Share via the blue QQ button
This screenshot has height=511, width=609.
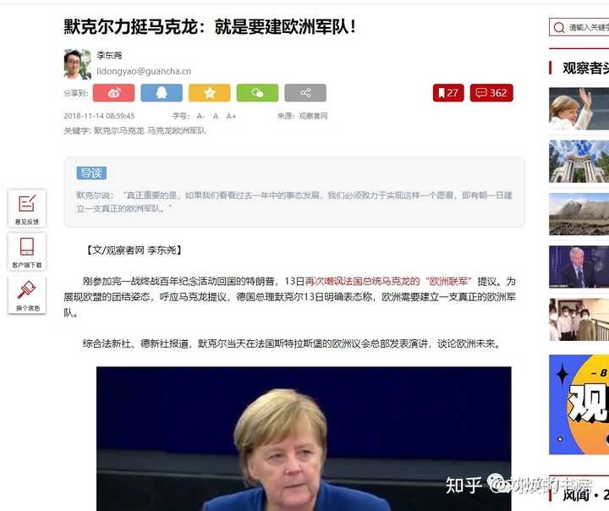(162, 93)
